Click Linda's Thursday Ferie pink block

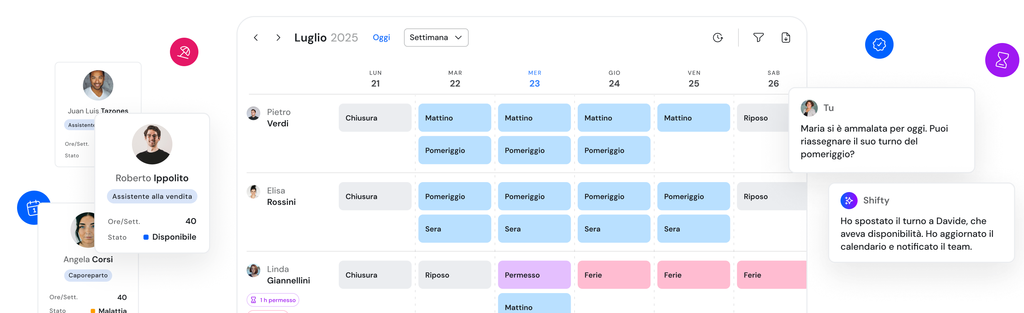click(x=614, y=275)
